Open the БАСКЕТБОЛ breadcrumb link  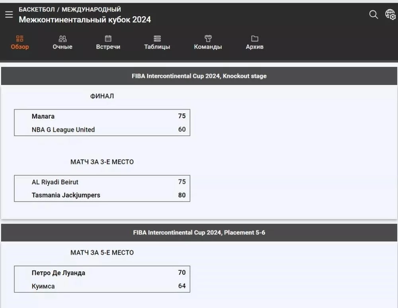pyautogui.click(x=37, y=10)
